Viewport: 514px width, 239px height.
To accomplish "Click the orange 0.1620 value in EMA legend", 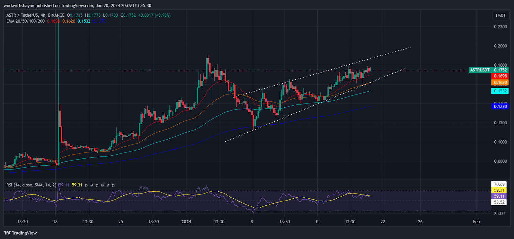I will coord(69,21).
